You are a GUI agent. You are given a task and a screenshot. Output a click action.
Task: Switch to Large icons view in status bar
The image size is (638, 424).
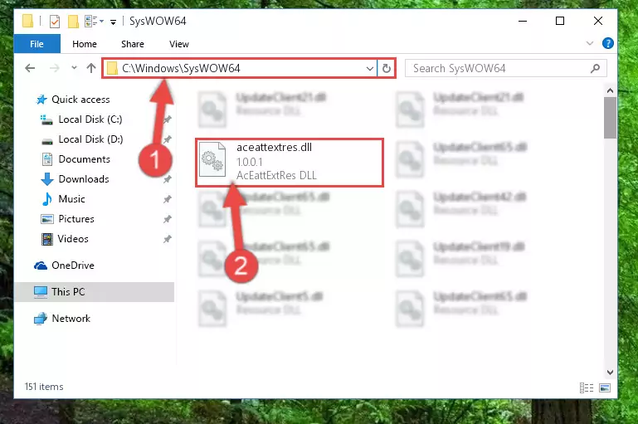click(605, 387)
